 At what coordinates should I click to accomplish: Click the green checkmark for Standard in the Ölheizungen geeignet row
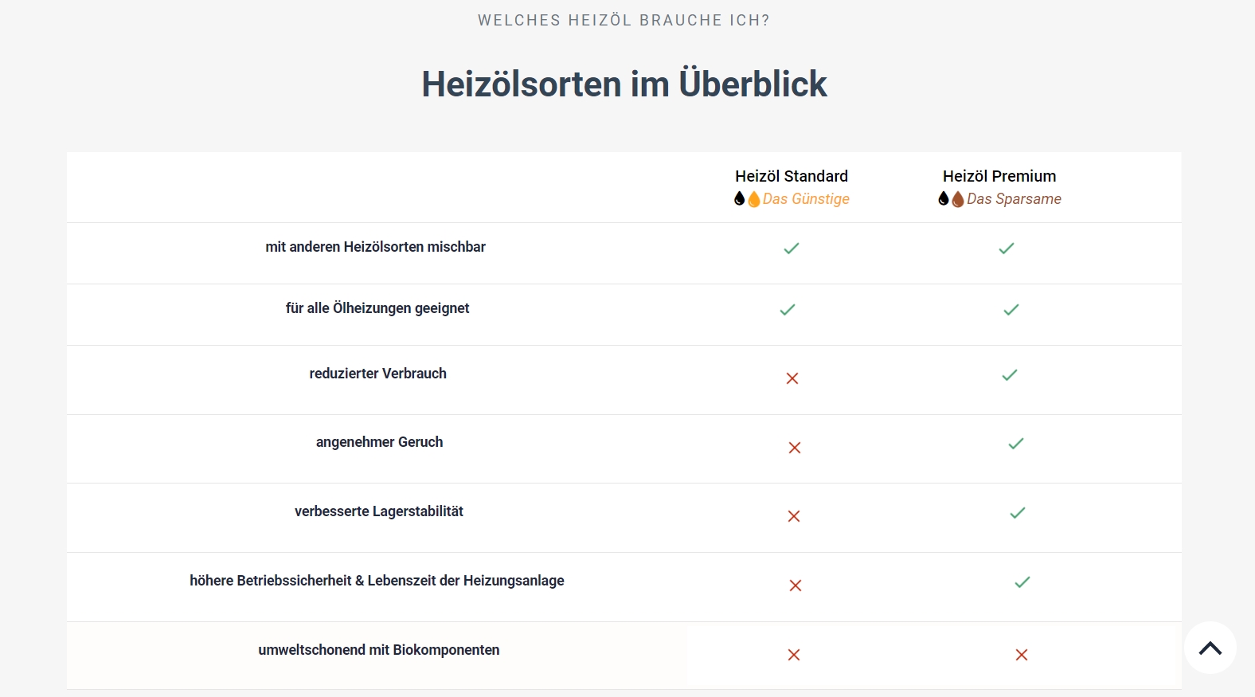788,310
